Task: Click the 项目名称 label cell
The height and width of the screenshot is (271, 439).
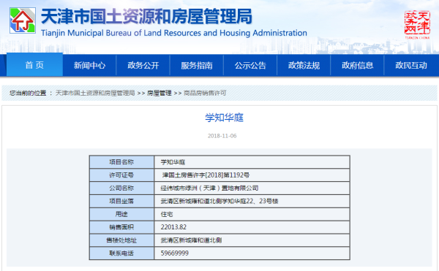Action: (x=121, y=162)
